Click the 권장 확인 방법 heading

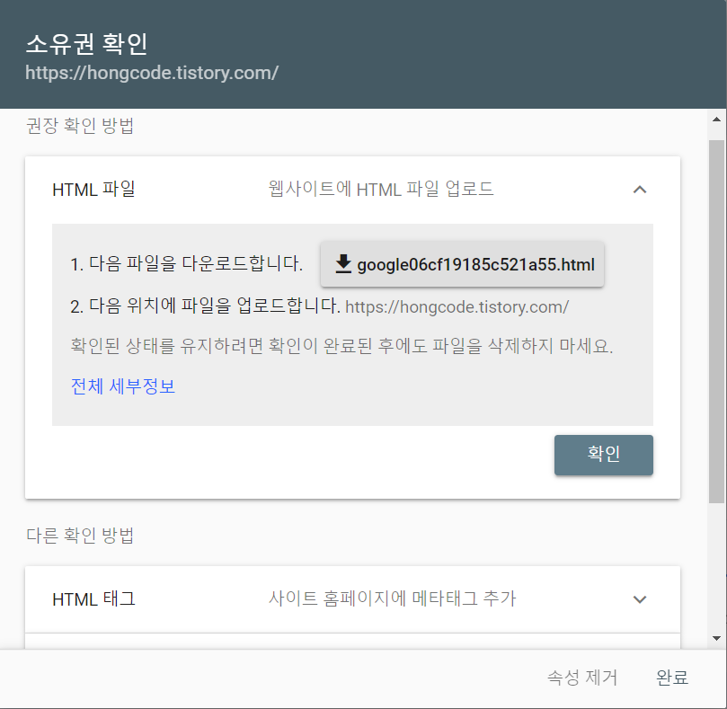(x=80, y=126)
